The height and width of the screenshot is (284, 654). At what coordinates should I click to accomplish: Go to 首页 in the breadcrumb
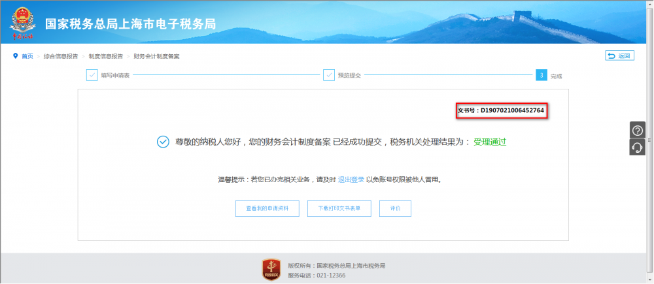click(x=27, y=56)
